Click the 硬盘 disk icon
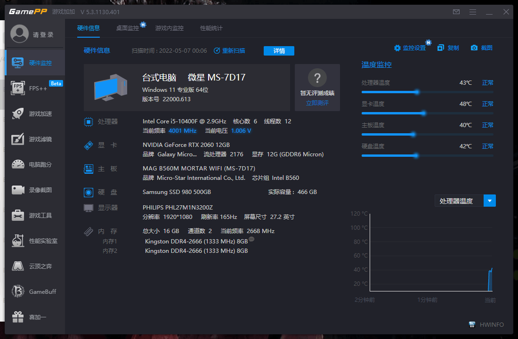518x339 pixels. (x=89, y=192)
